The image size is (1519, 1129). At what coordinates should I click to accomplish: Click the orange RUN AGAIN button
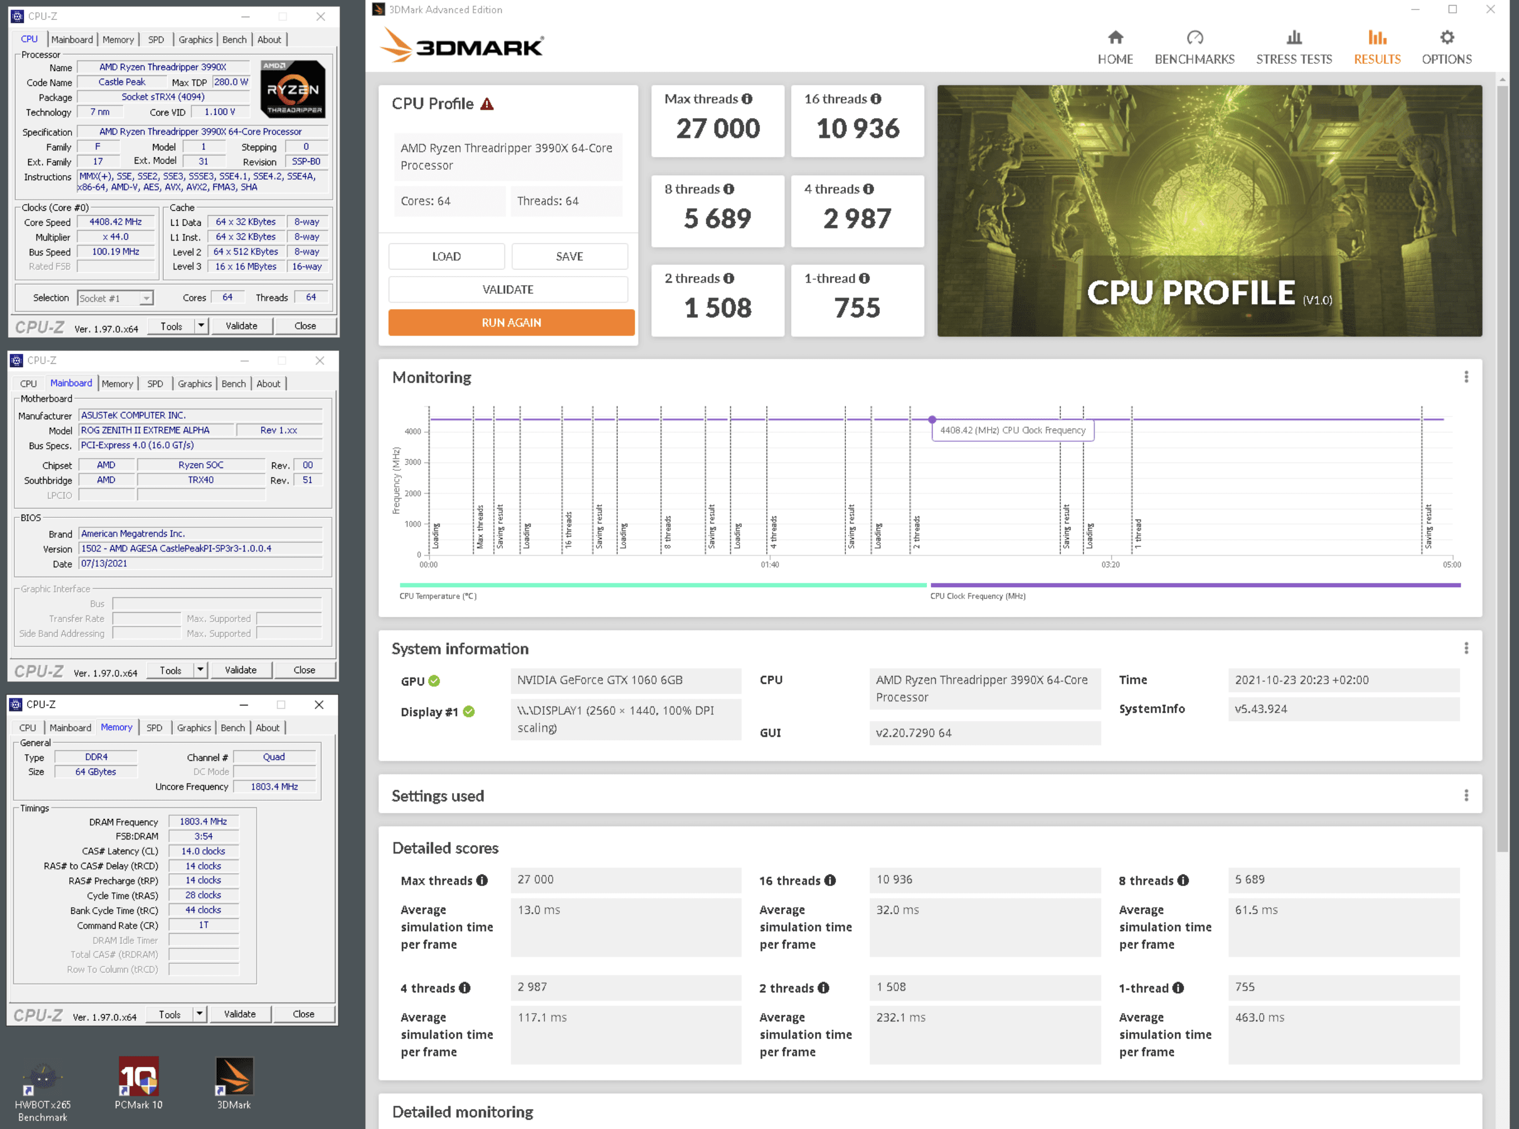[511, 323]
